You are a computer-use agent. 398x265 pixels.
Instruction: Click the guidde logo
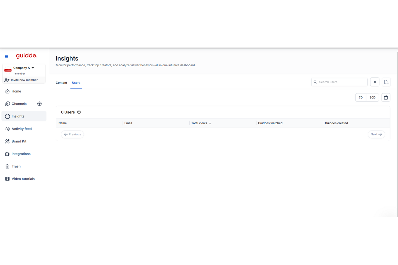coord(26,56)
